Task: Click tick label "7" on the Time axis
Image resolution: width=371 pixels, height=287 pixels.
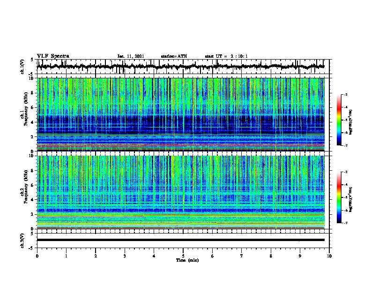Action: point(242,256)
